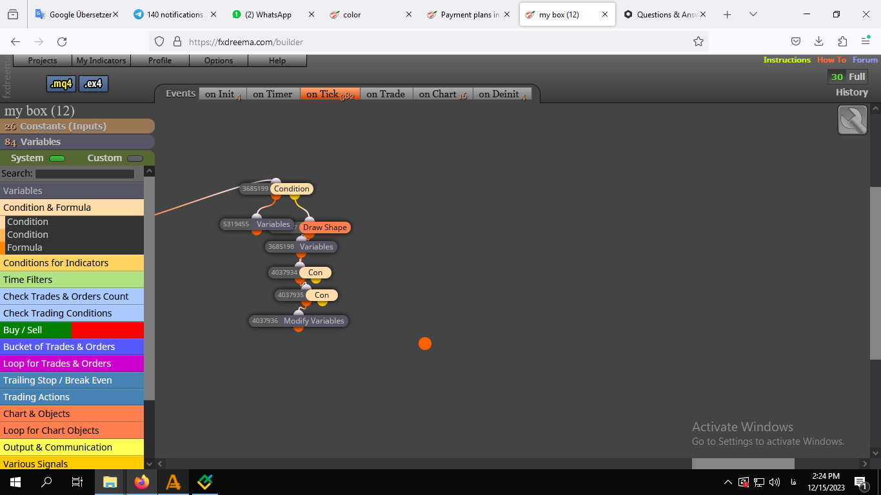Bookmark this page with the star icon
This screenshot has width=881, height=495.
click(698, 42)
